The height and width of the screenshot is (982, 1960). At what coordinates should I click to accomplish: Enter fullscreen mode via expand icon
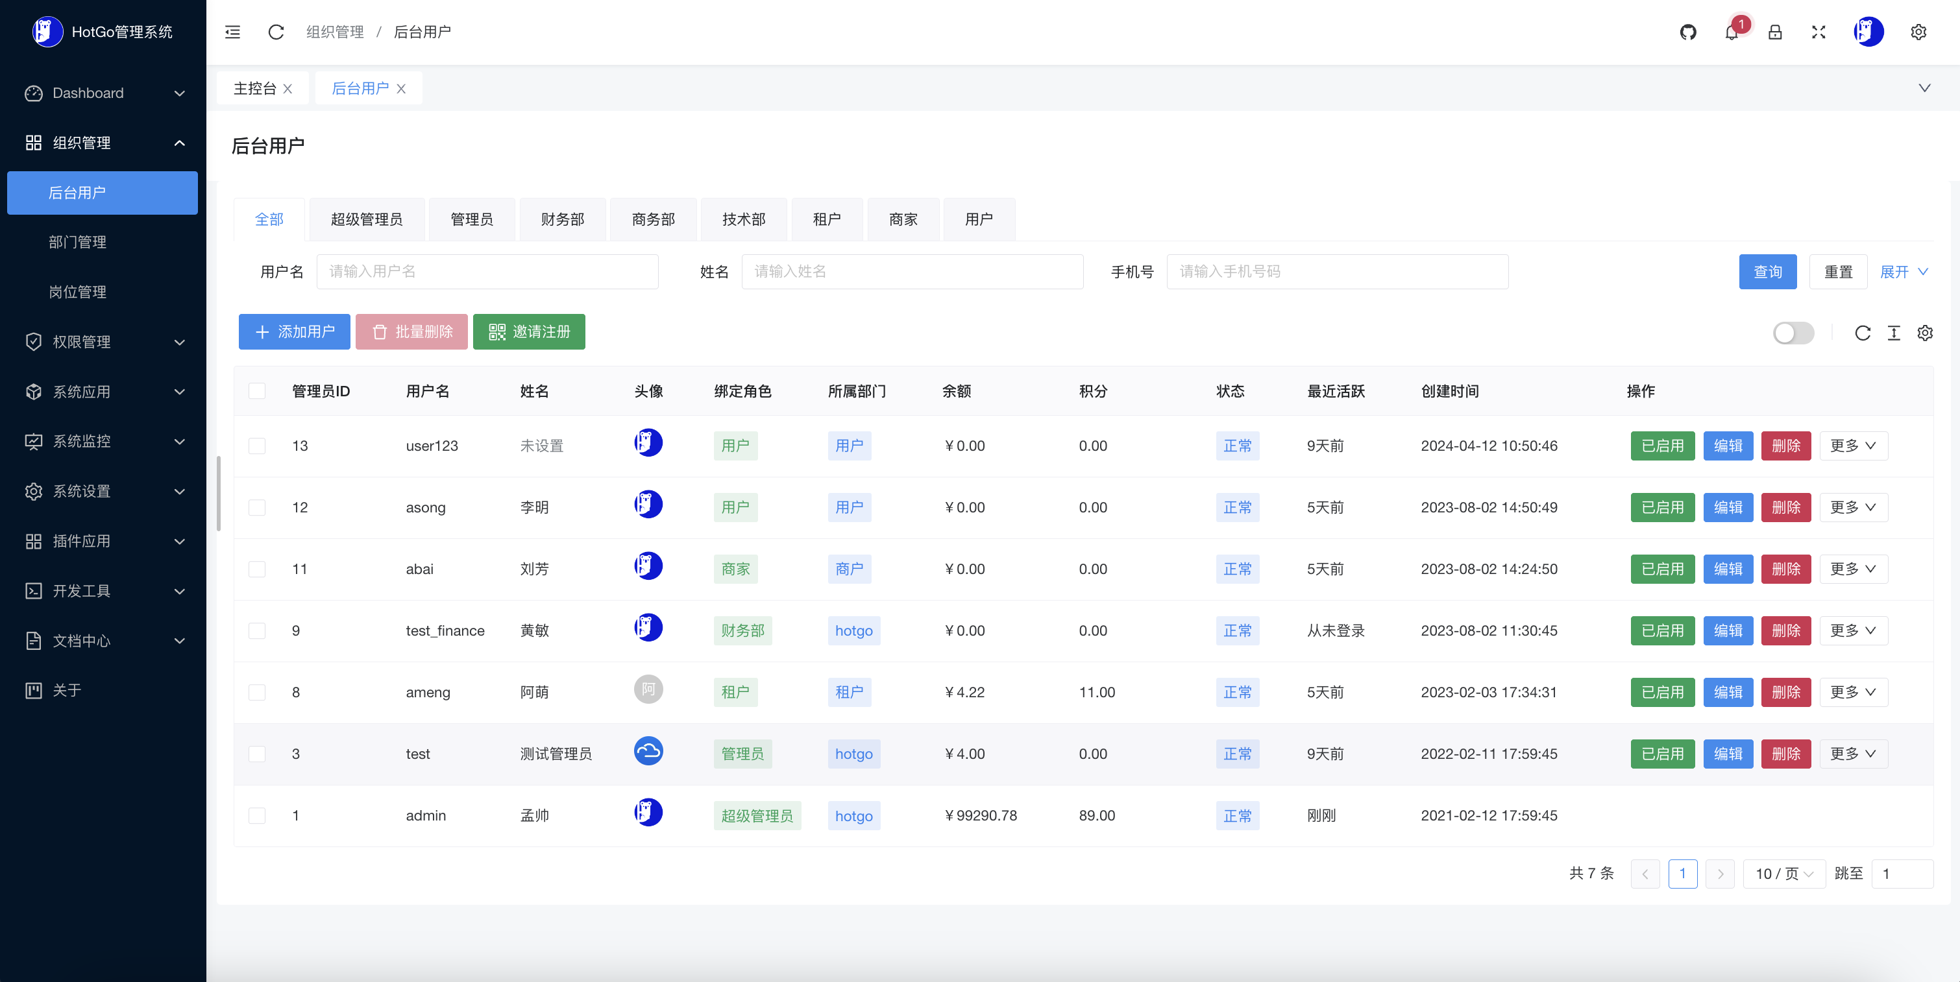[1819, 32]
